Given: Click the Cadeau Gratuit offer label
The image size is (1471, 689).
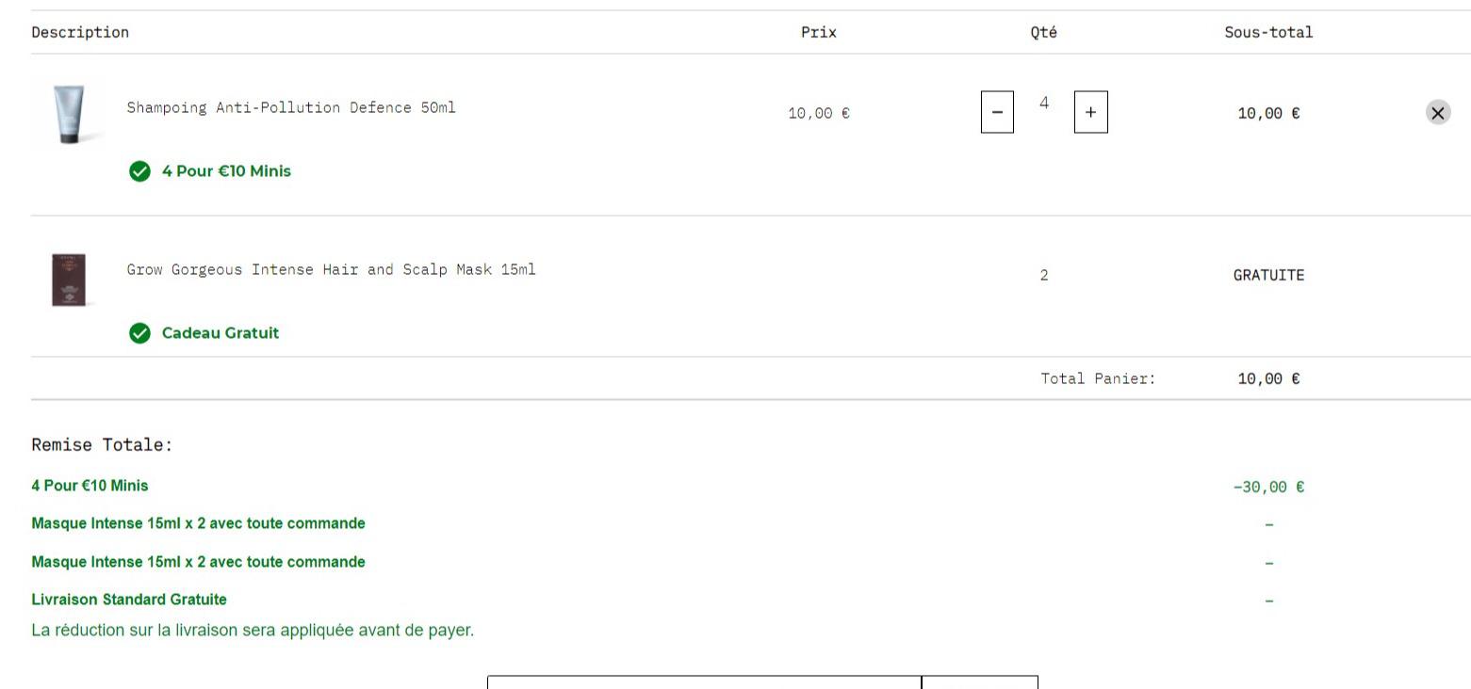Looking at the screenshot, I should tap(220, 333).
